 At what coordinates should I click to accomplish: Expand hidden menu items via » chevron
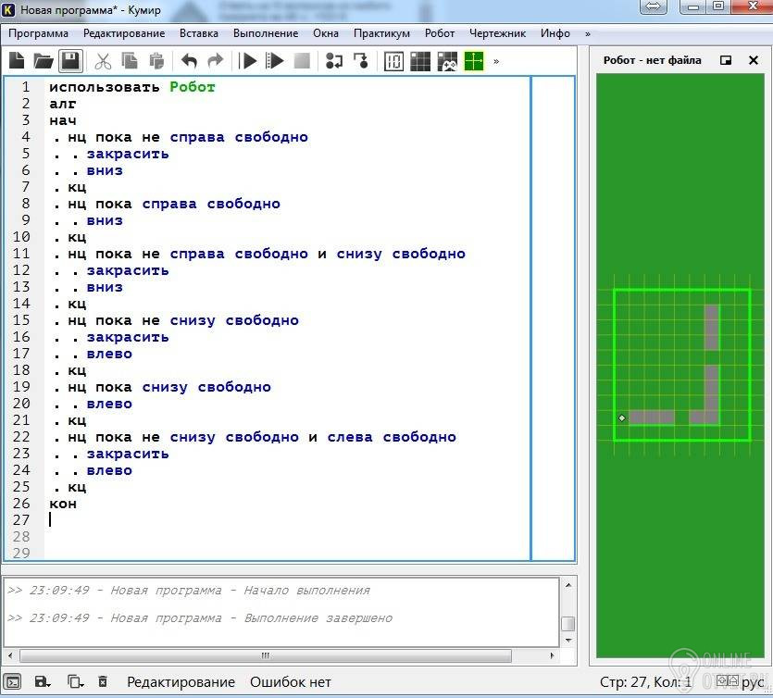(x=587, y=33)
